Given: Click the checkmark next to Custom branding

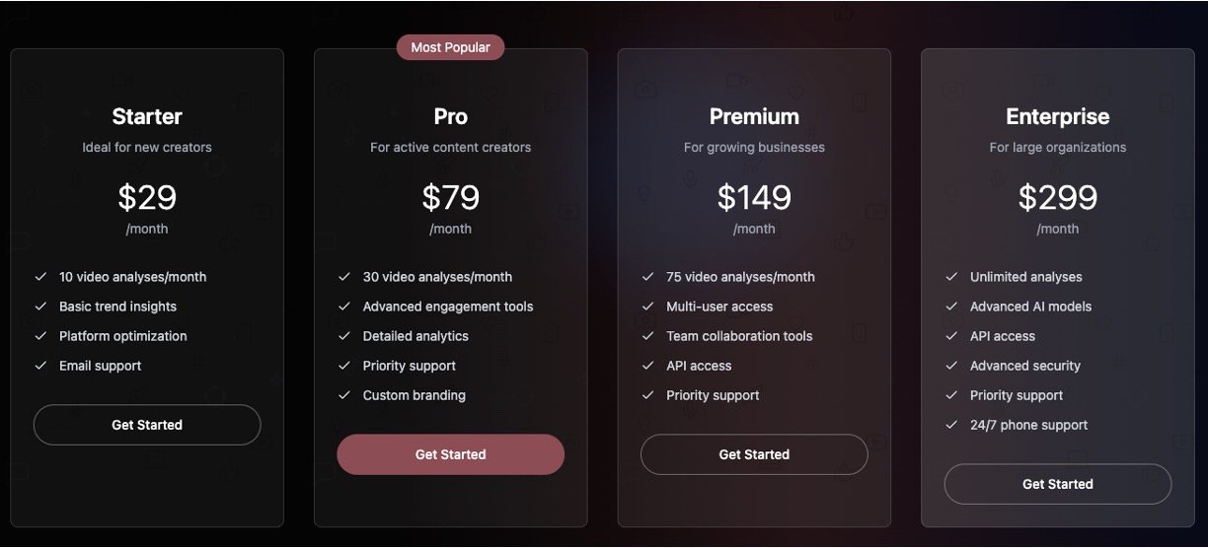Looking at the screenshot, I should tap(344, 395).
